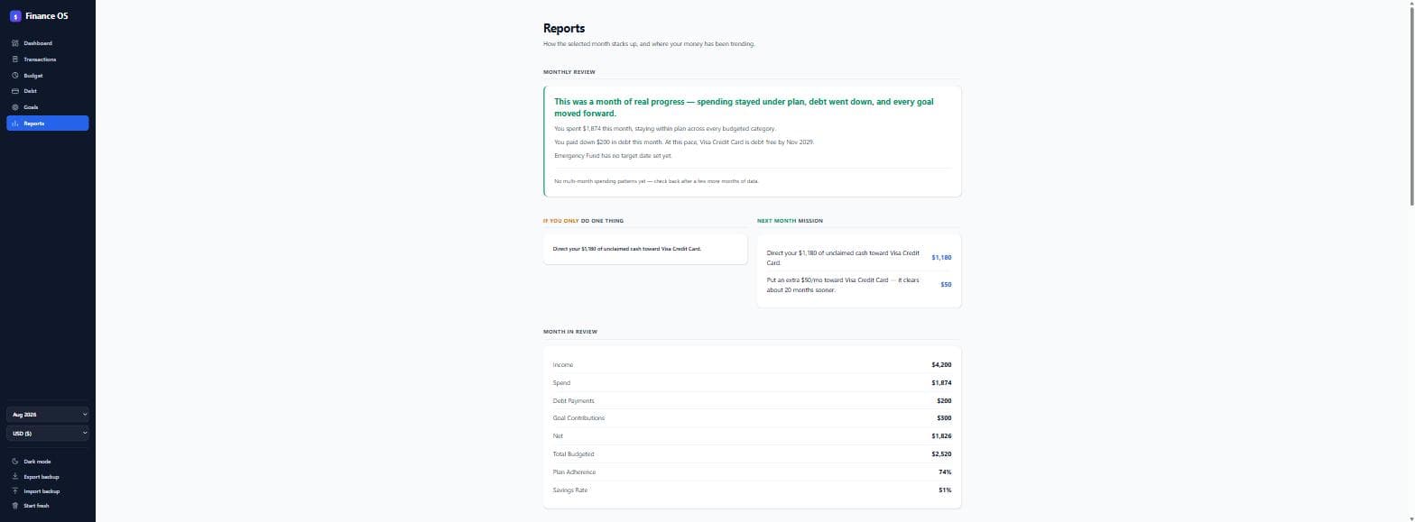Select the Budget icon in the sidebar
This screenshot has width=1415, height=522.
(x=15, y=76)
